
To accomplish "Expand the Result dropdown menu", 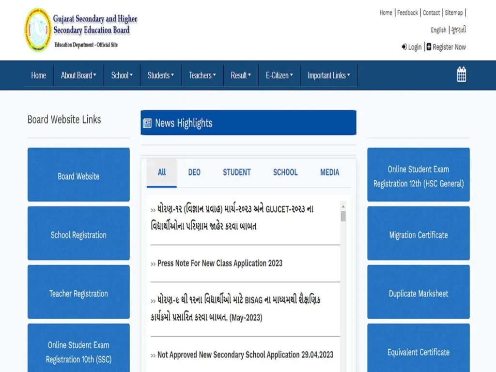I will pos(241,75).
